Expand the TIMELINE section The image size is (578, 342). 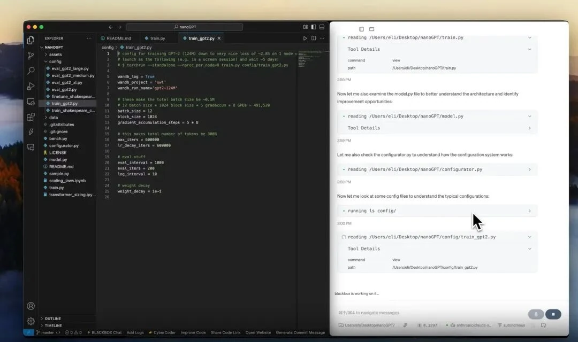point(53,325)
